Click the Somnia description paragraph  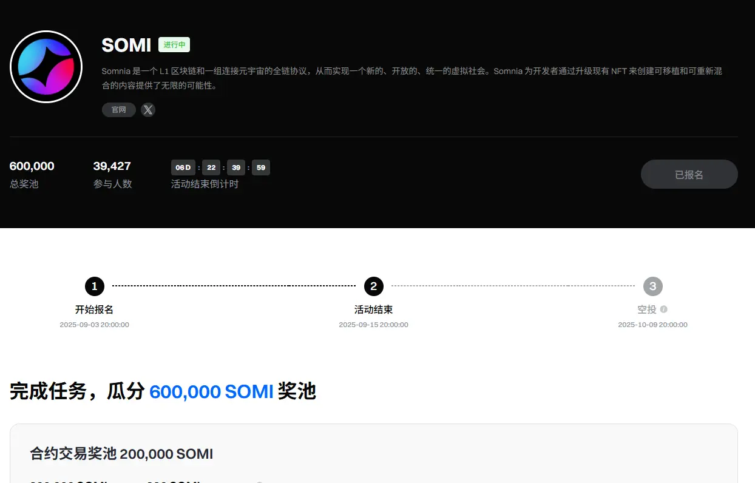pos(412,78)
